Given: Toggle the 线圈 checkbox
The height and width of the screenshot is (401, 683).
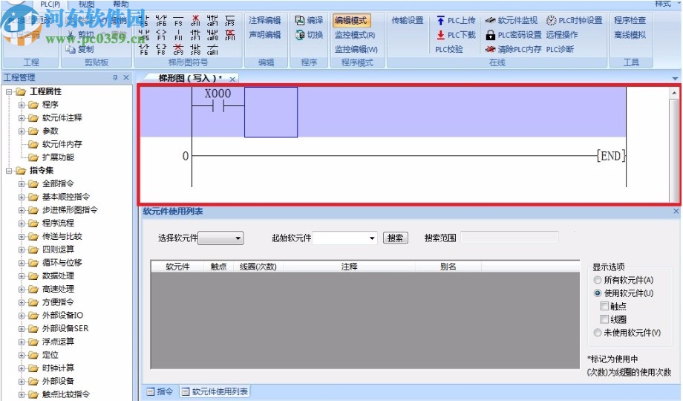Looking at the screenshot, I should pyautogui.click(x=604, y=319).
